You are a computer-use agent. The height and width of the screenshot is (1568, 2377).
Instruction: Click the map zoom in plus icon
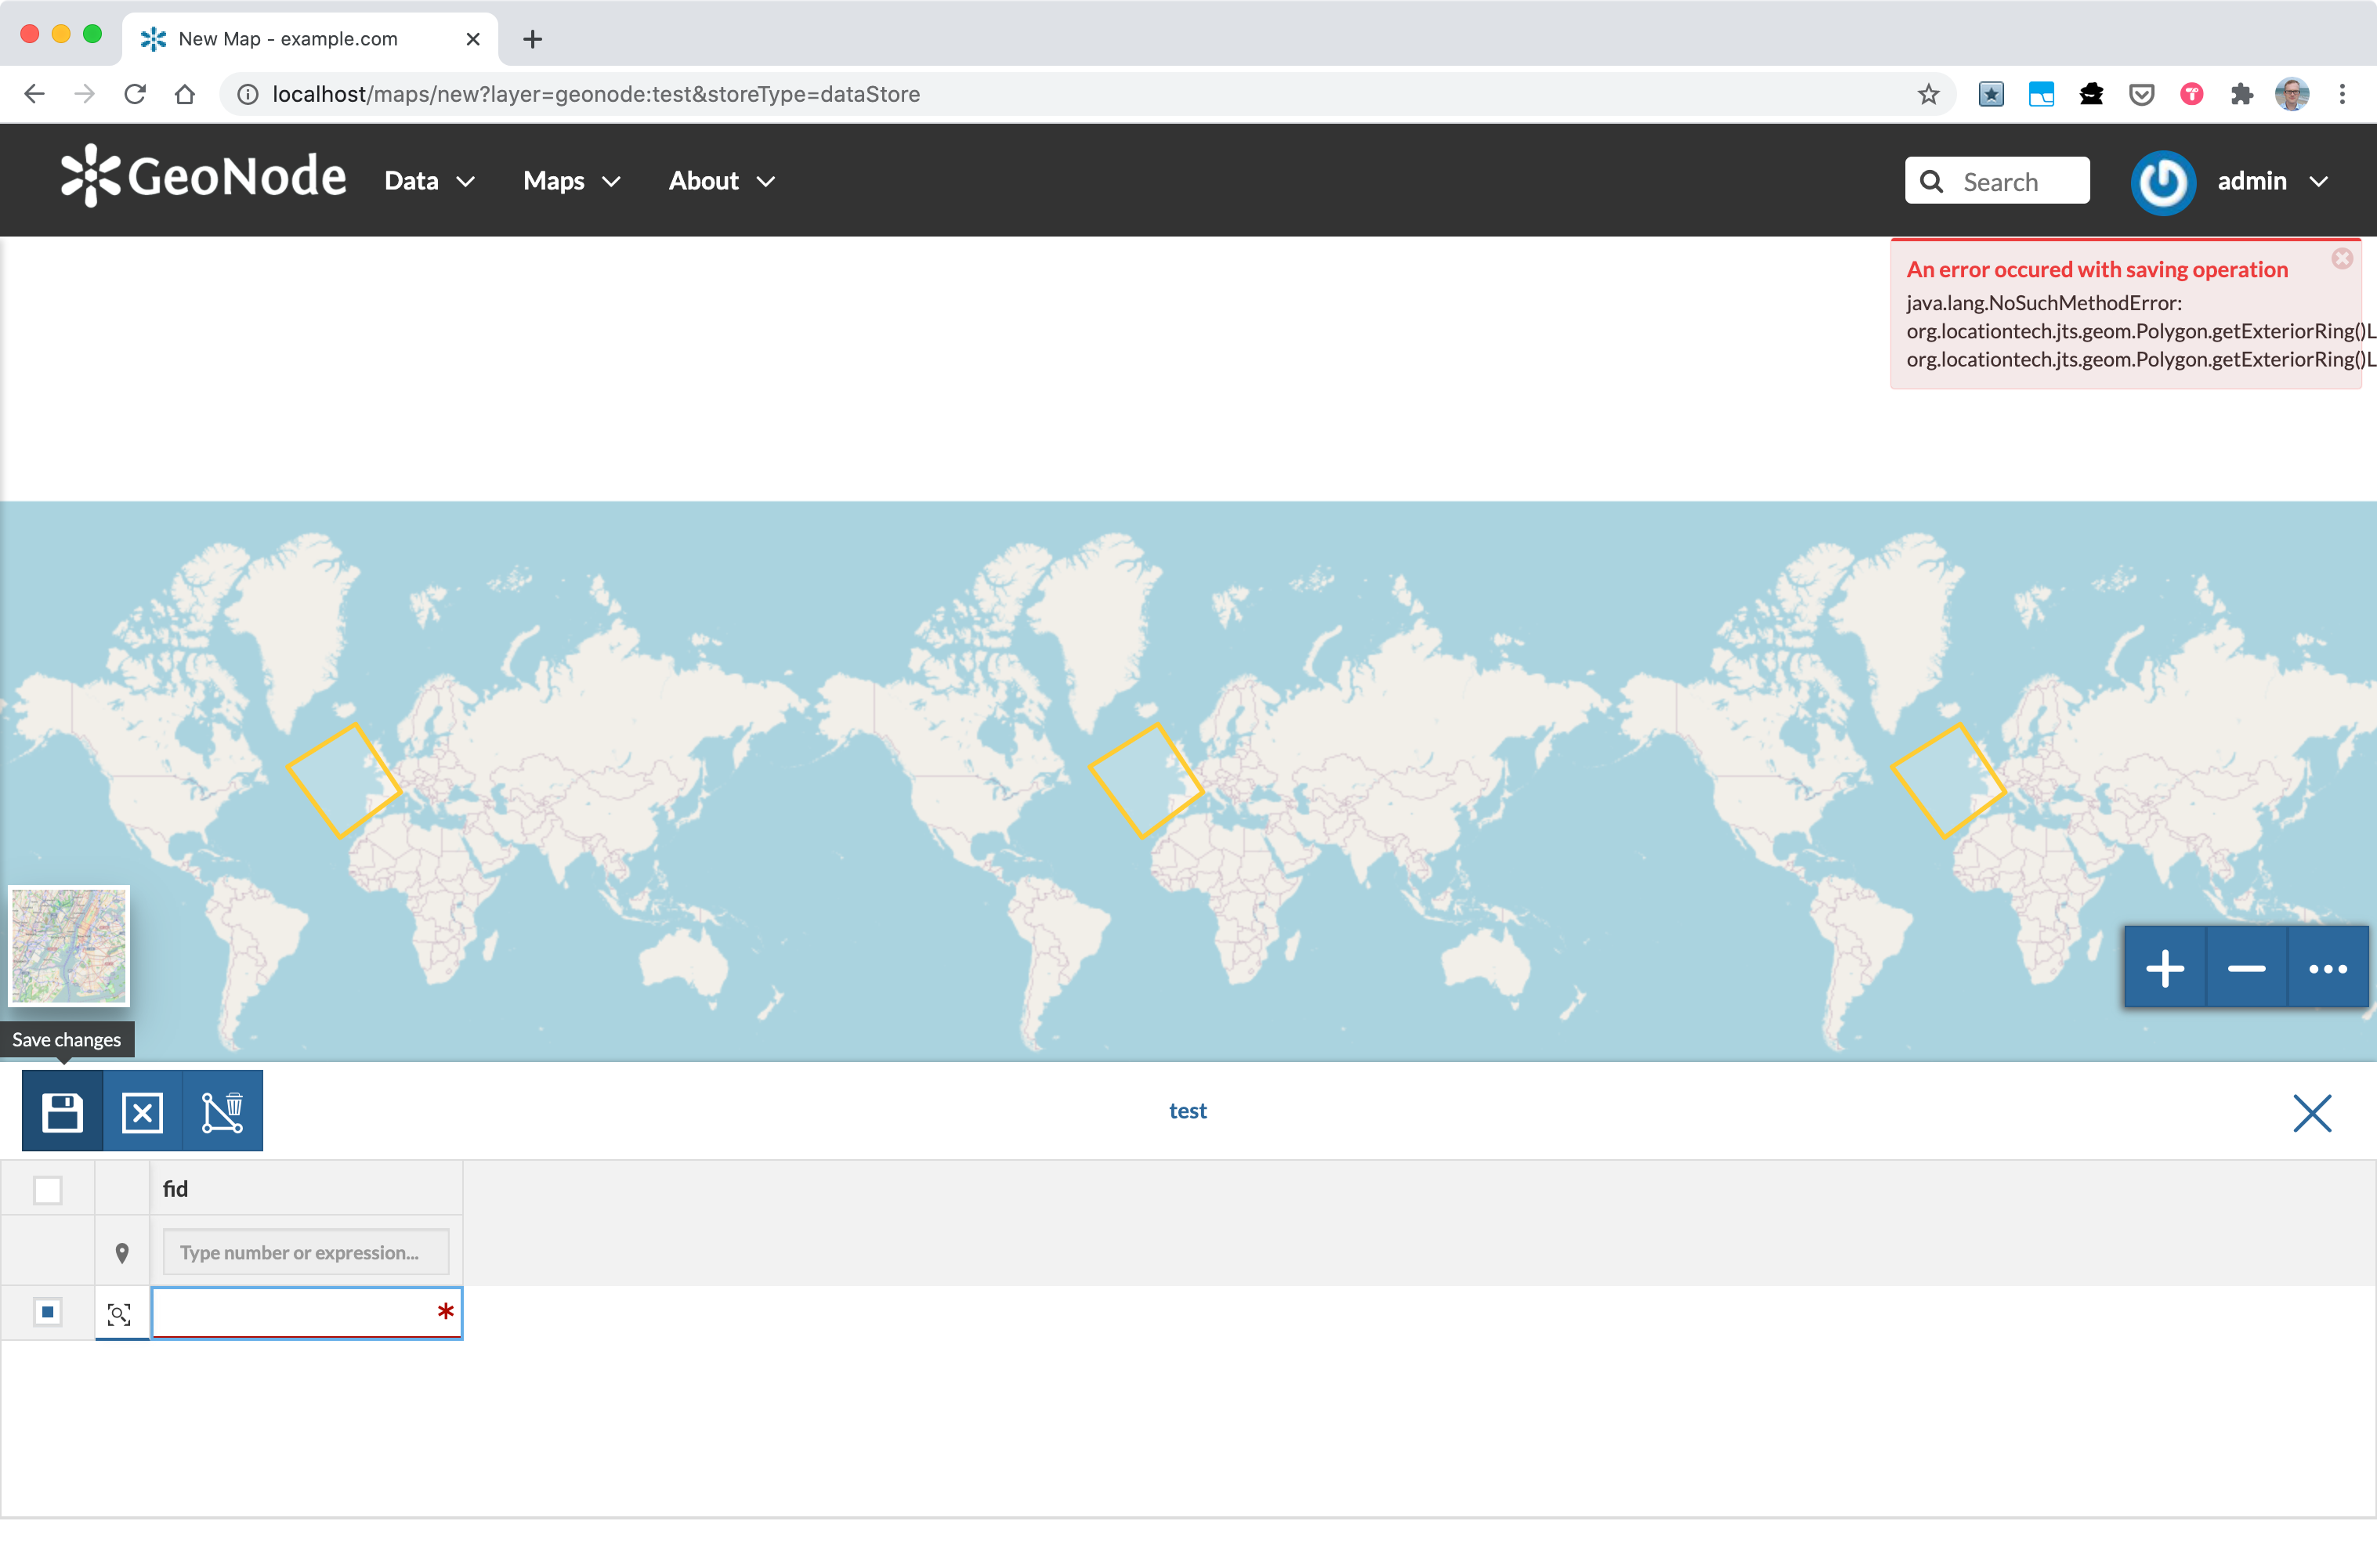pos(2165,967)
